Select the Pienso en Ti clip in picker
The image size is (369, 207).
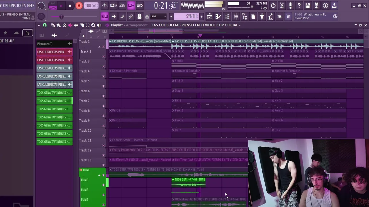pyautogui.click(x=54, y=44)
